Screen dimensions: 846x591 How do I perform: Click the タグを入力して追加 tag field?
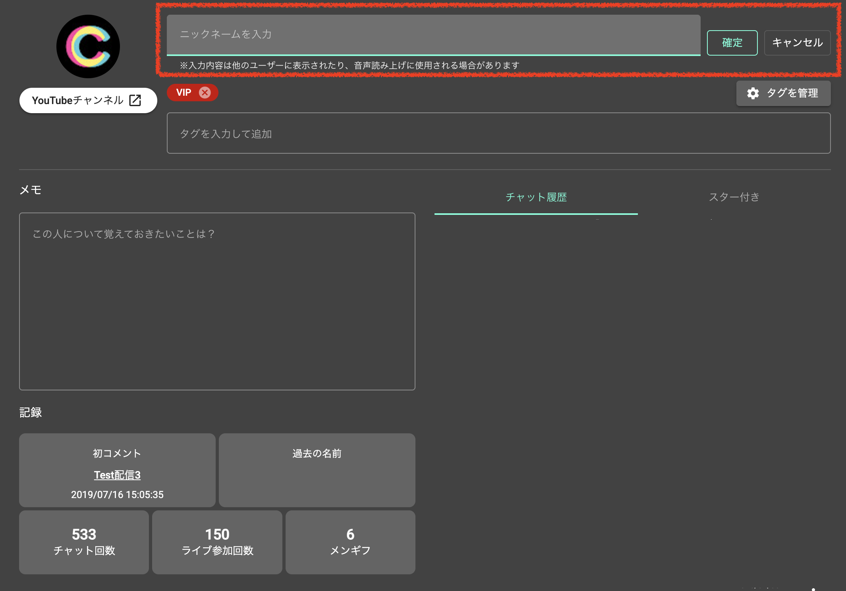pyautogui.click(x=498, y=133)
